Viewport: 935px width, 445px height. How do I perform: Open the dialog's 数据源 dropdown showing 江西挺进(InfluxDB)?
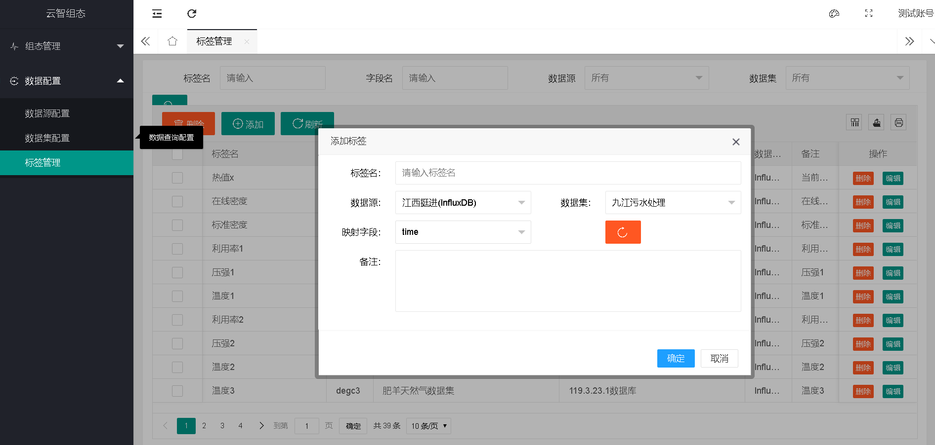pos(463,203)
